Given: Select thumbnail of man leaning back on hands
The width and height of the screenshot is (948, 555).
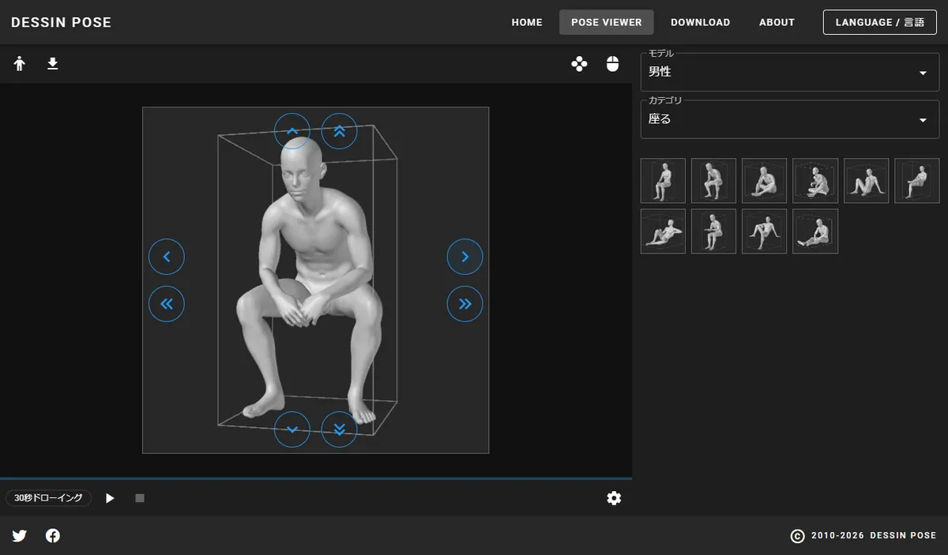Looking at the screenshot, I should point(764,231).
